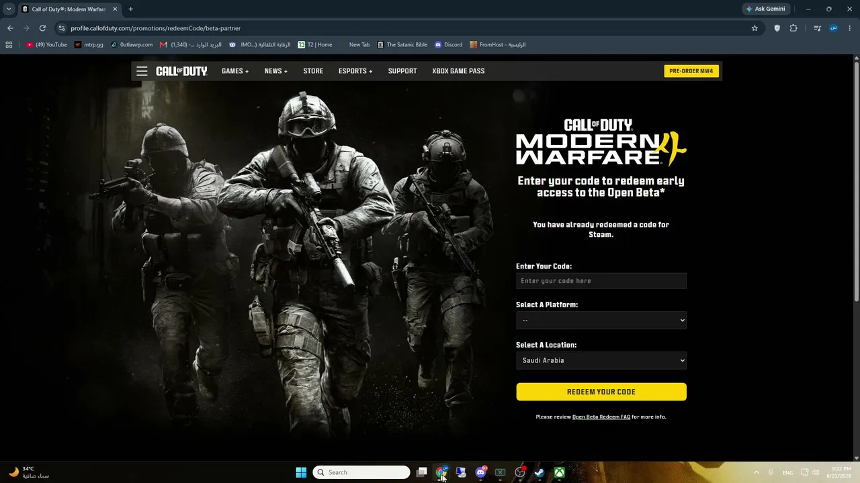Image resolution: width=860 pixels, height=483 pixels.
Task: Open the Select A Location dropdown
Action: 601,360
